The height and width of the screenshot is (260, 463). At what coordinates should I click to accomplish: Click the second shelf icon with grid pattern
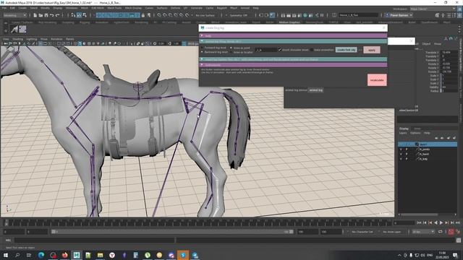(22, 29)
